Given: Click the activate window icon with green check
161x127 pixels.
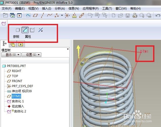Looking at the screenshot, I should coord(12,16).
